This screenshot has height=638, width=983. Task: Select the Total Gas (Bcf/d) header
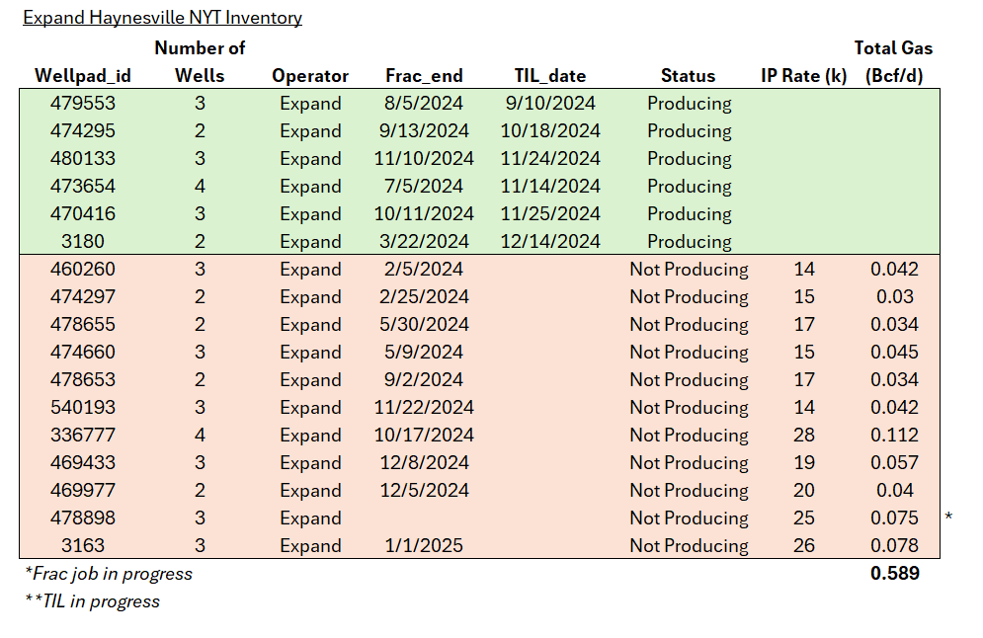click(893, 61)
